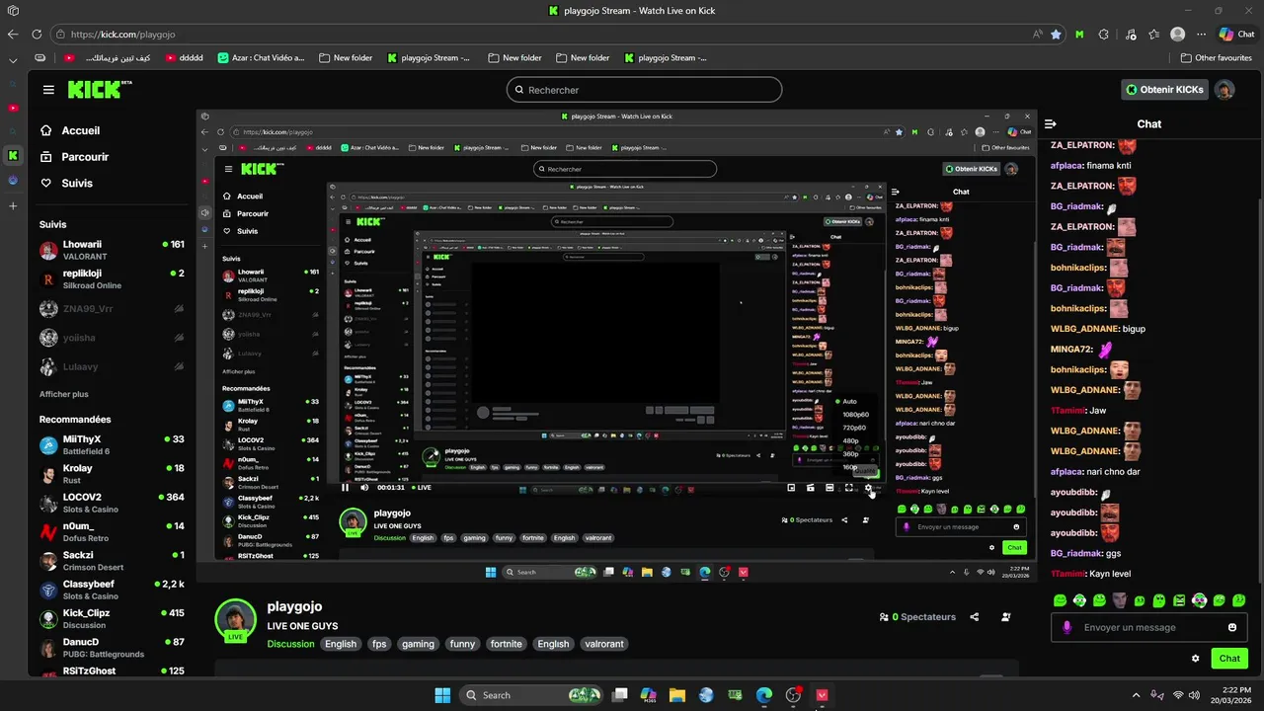Open 'New folder' bookmark after Azar

[x=346, y=58]
